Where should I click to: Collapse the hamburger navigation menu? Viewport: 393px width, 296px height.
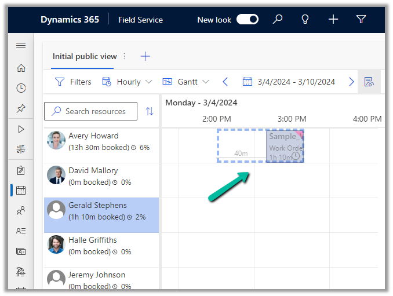coord(21,46)
